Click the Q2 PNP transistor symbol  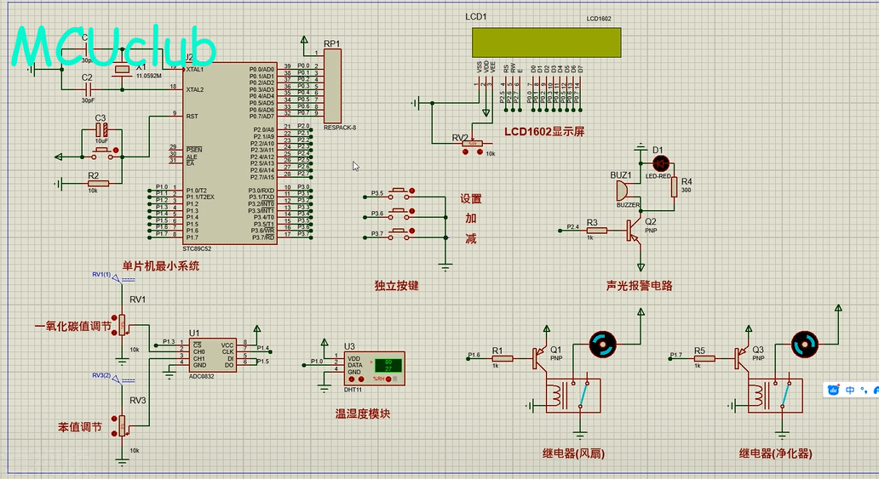[634, 228]
